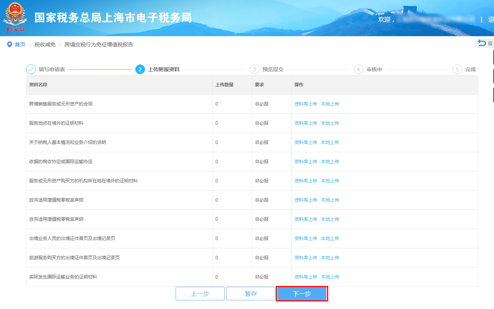
Task: Click the 下一步 button to proceed
Action: coord(301,293)
